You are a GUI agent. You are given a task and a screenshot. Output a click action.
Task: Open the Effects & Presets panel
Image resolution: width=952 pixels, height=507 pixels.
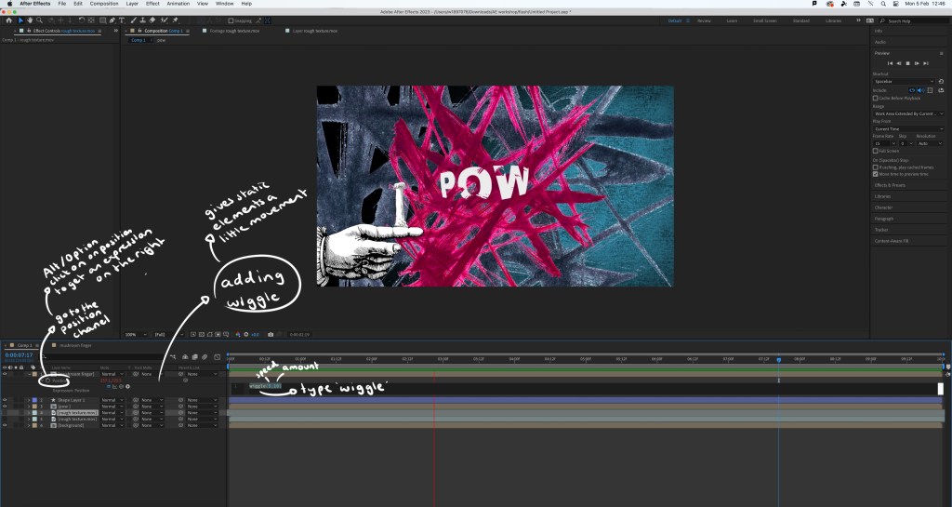pyautogui.click(x=891, y=185)
